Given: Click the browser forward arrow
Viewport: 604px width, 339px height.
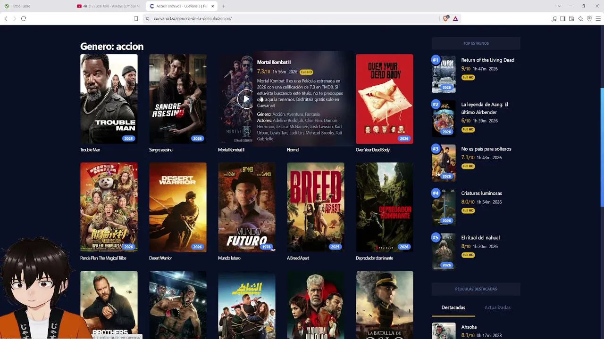Looking at the screenshot, I should pos(15,18).
